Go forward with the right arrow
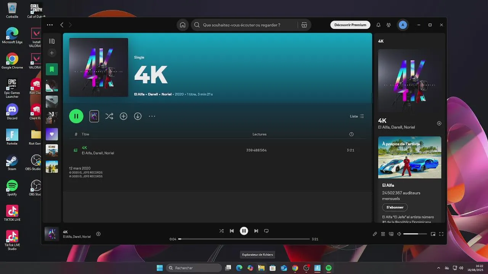The image size is (488, 274). tap(70, 25)
